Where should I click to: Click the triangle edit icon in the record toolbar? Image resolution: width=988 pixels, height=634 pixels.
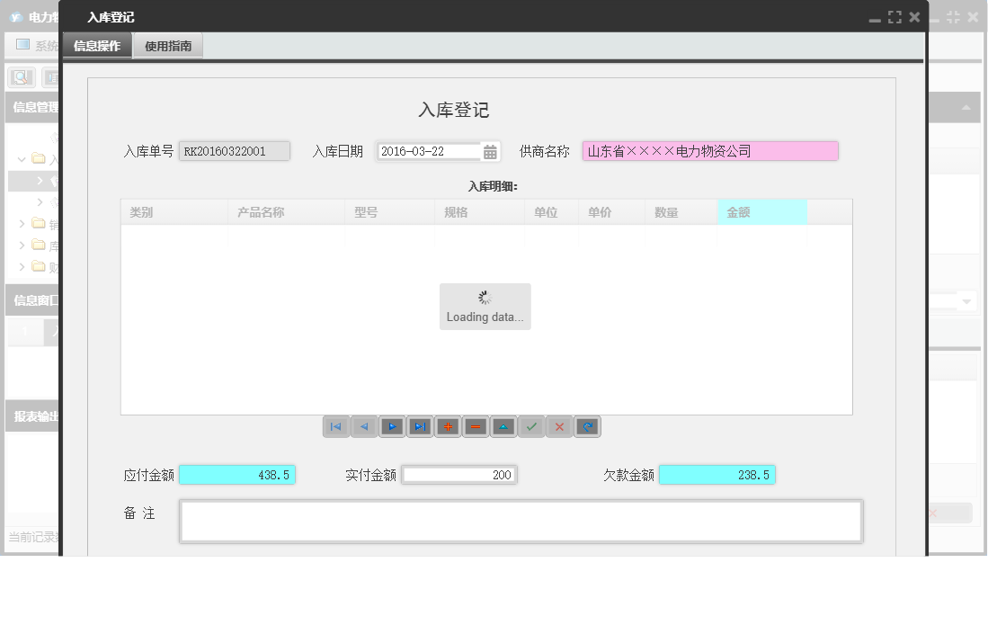pos(503,426)
